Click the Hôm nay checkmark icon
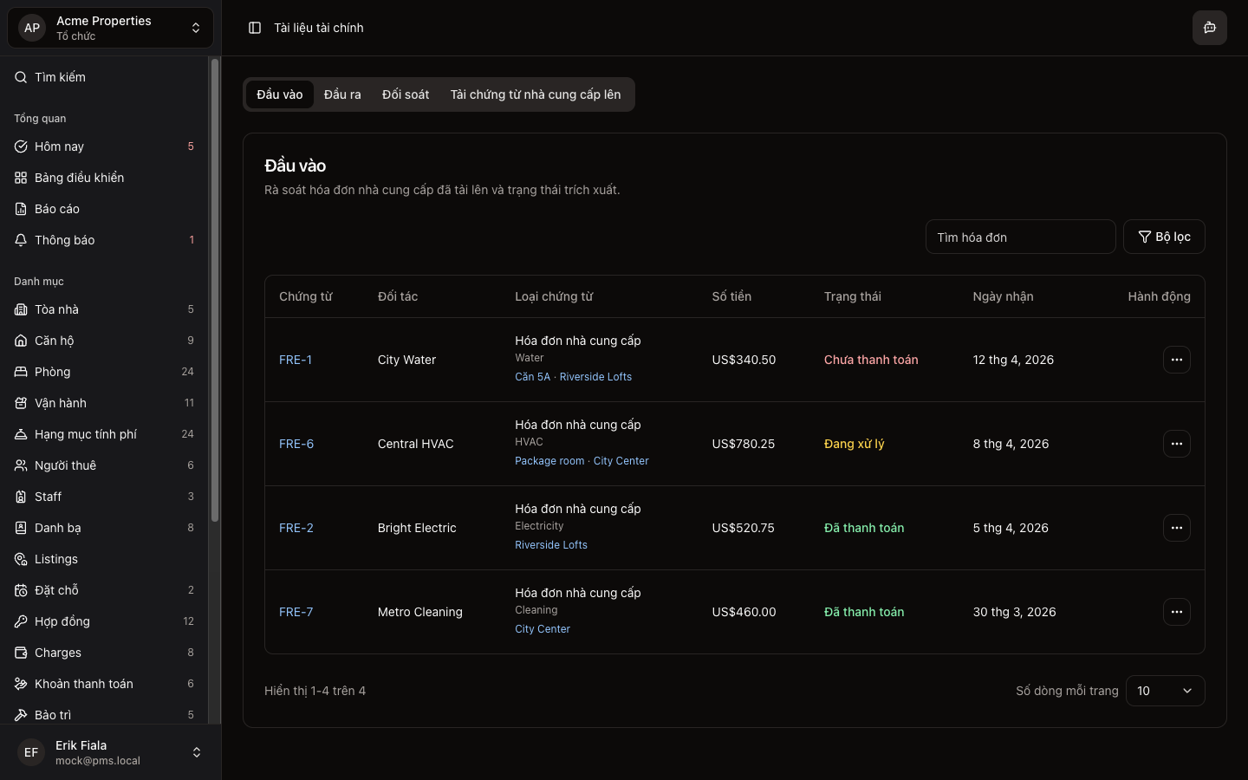 click(x=21, y=146)
